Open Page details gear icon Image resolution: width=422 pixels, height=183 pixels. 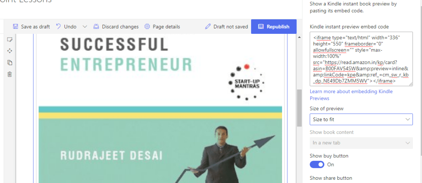coord(147,26)
